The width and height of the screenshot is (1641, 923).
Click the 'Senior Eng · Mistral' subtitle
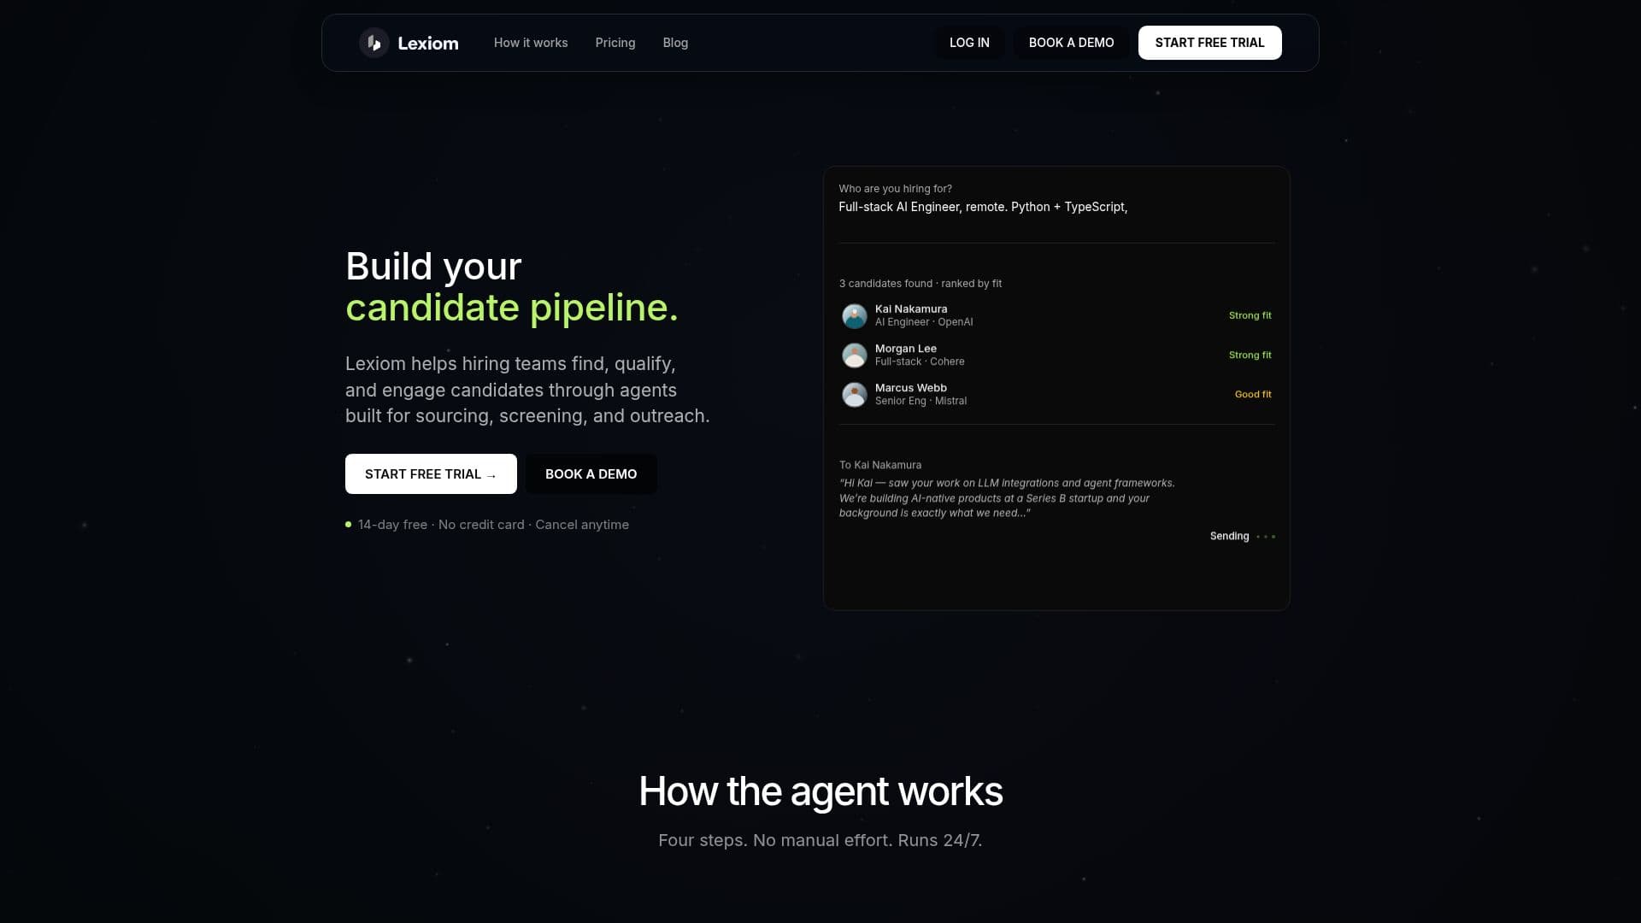(x=920, y=401)
